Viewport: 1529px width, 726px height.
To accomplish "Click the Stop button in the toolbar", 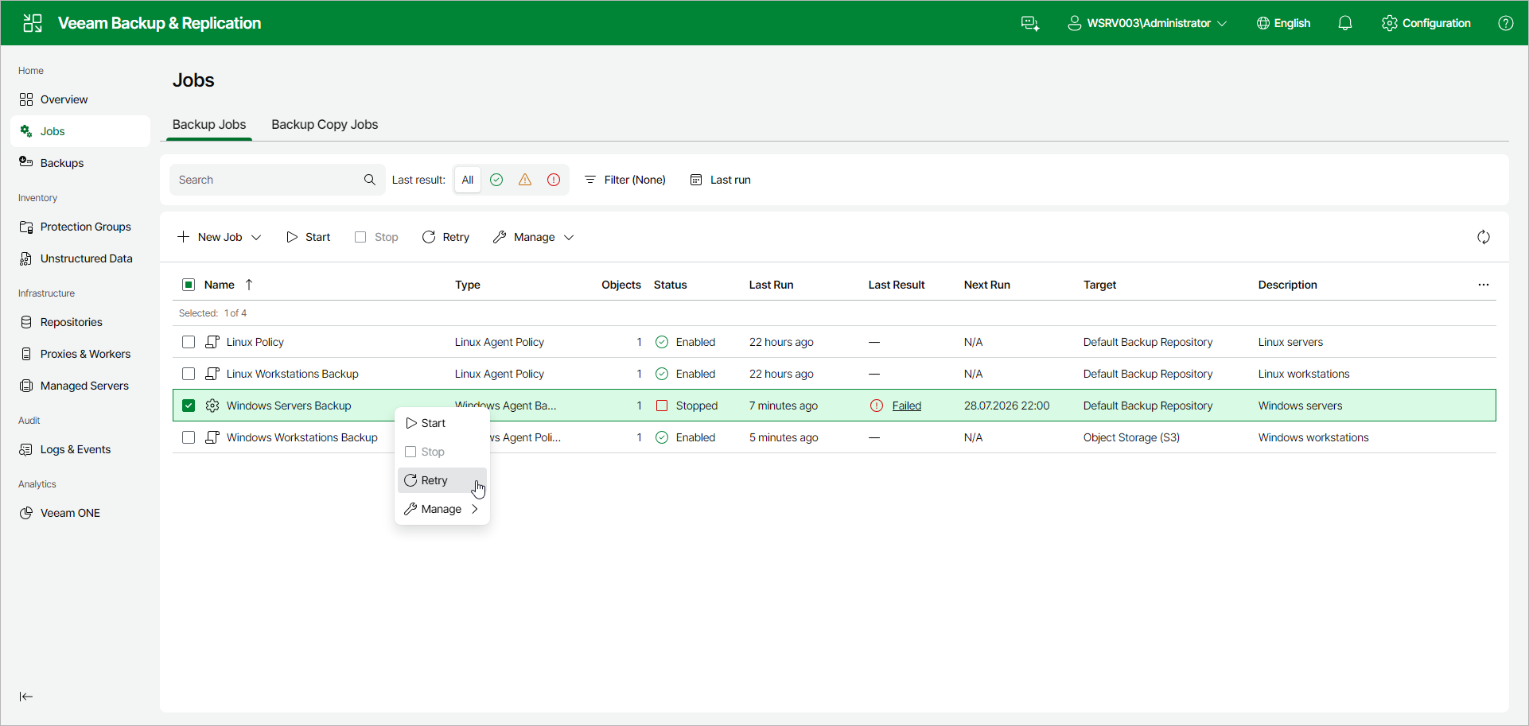I will click(x=377, y=237).
